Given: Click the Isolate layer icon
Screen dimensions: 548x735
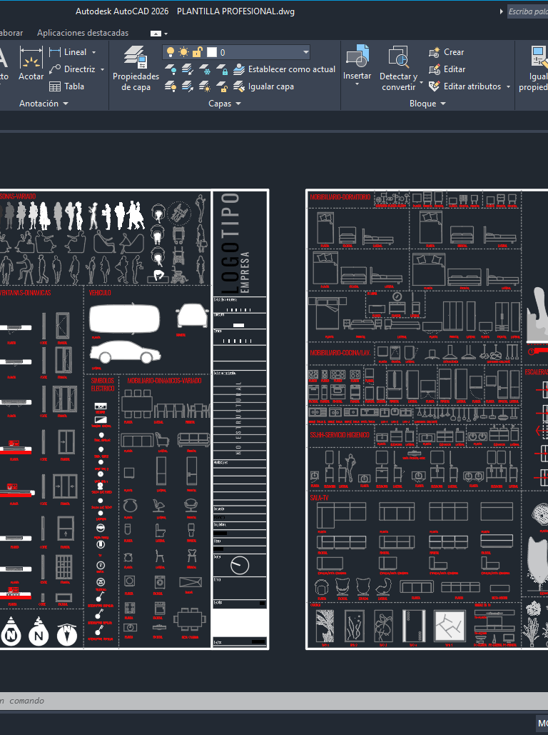Looking at the screenshot, I should (188, 69).
